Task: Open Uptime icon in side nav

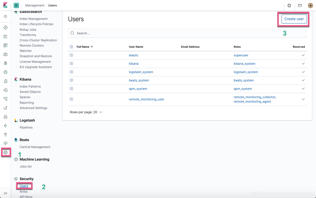Action: coord(6,108)
